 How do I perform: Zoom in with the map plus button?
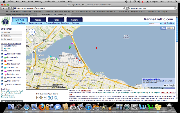32,40
